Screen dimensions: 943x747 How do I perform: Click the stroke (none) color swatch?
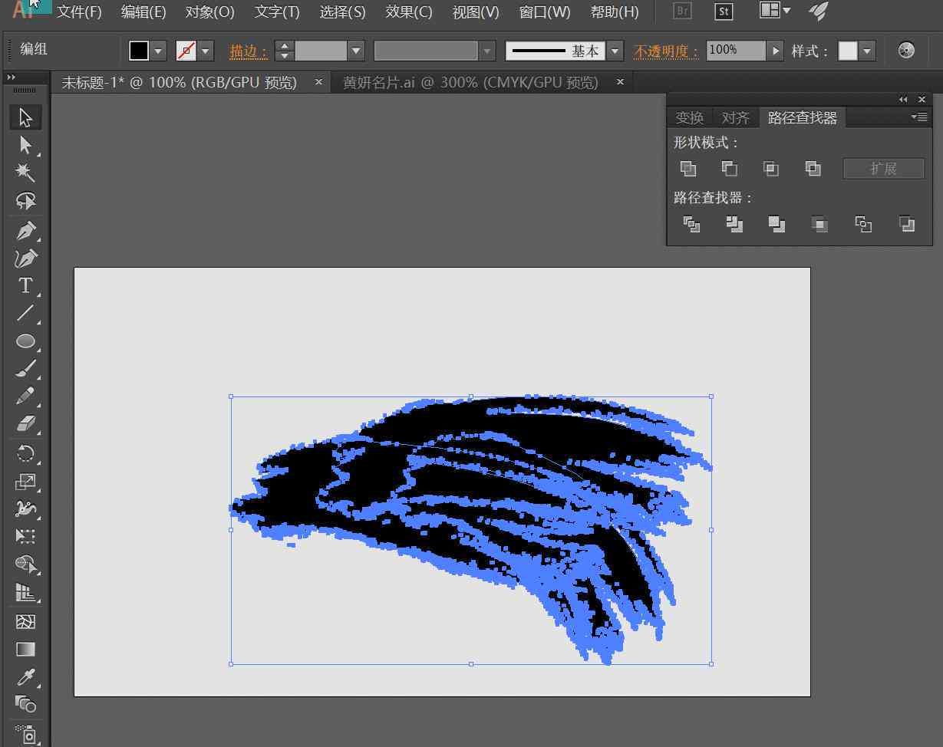[x=186, y=51]
